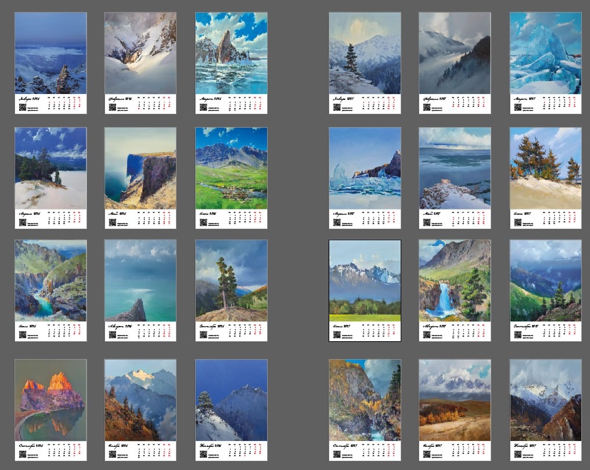Select the turquoise ice blocks painting, March 2017
The width and height of the screenshot is (590, 470).
[545, 53]
